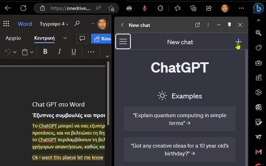Viewport: 266px width, 166px height.
Task: Click the "Έξυπνες συμβουλές και" bold heading
Action: 68,115
